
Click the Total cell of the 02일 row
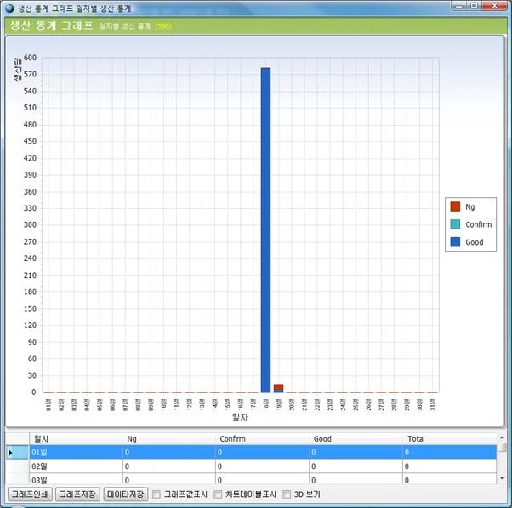tap(450, 466)
